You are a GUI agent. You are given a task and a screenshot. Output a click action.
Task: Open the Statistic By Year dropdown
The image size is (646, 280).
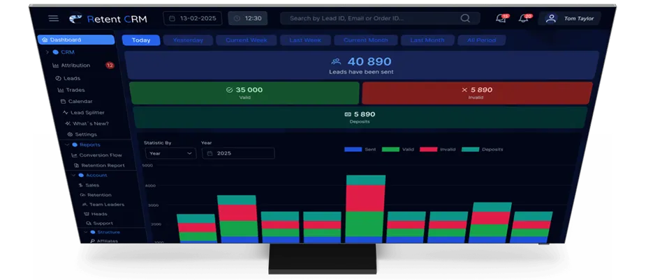(x=171, y=153)
